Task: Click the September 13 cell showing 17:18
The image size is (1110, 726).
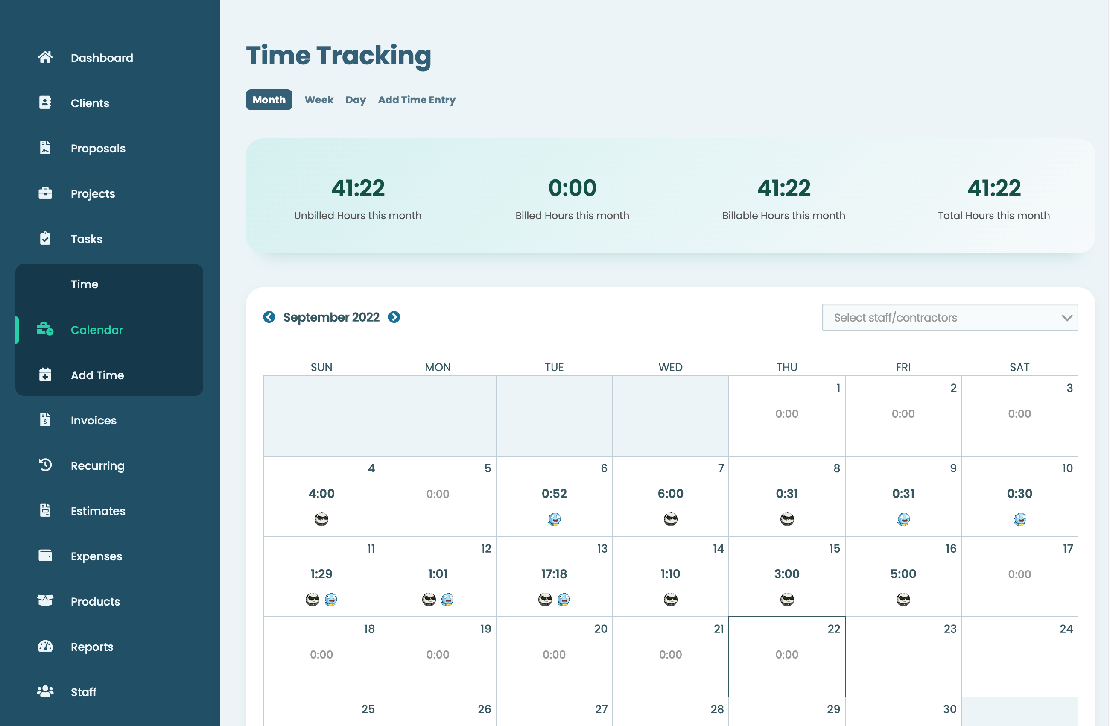Action: (554, 574)
